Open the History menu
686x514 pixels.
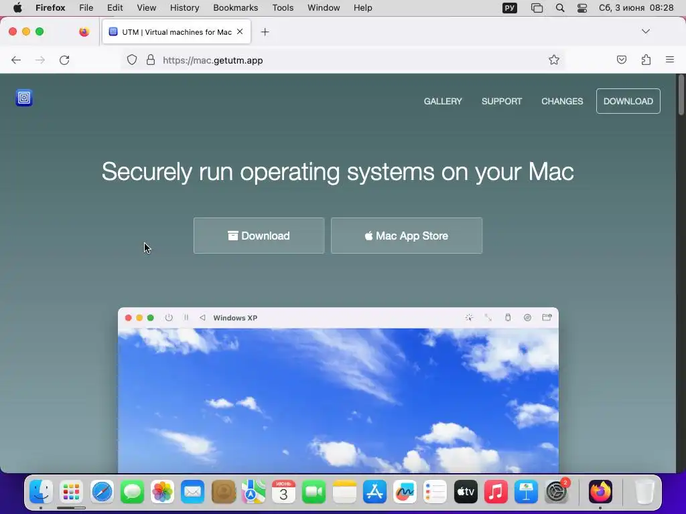[x=185, y=8]
